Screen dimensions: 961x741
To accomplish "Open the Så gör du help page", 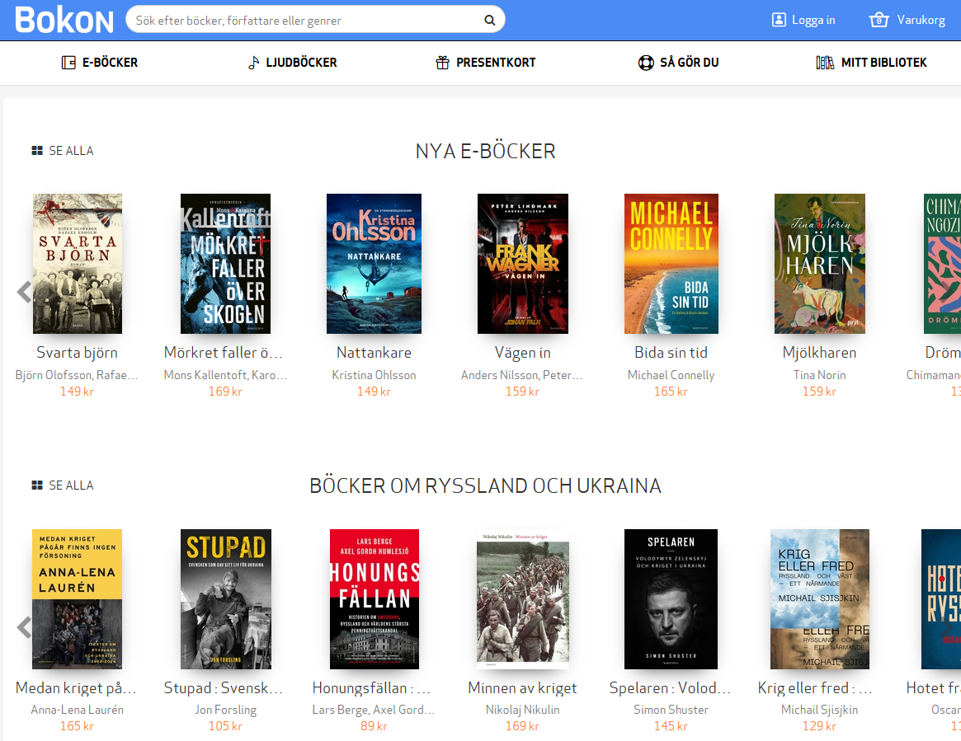I will click(x=679, y=63).
